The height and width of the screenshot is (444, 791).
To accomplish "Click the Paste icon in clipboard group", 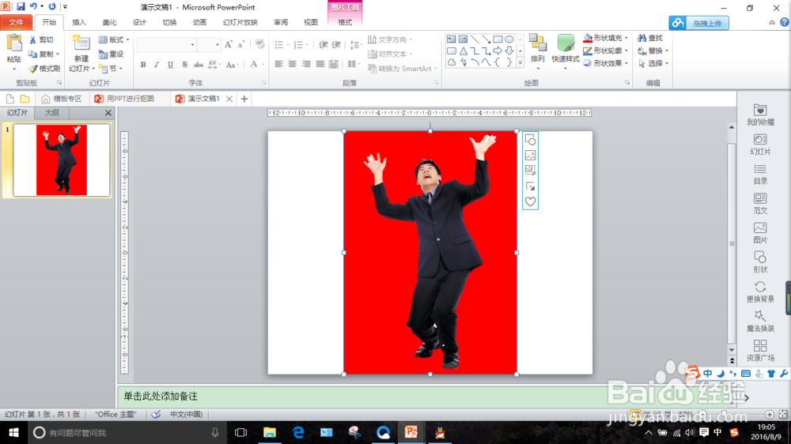I will [x=14, y=43].
